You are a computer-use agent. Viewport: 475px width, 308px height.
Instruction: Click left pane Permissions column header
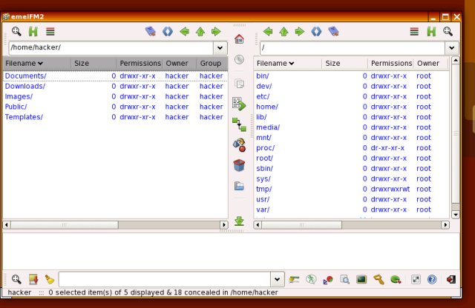[x=140, y=64]
